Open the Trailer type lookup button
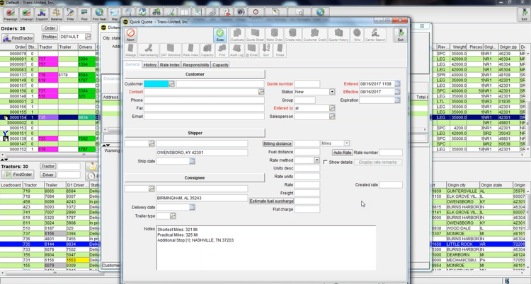This screenshot has width=531, height=284. click(x=173, y=215)
